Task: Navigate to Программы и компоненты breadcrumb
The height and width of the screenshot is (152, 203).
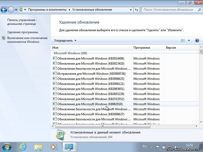Action: click(x=47, y=10)
